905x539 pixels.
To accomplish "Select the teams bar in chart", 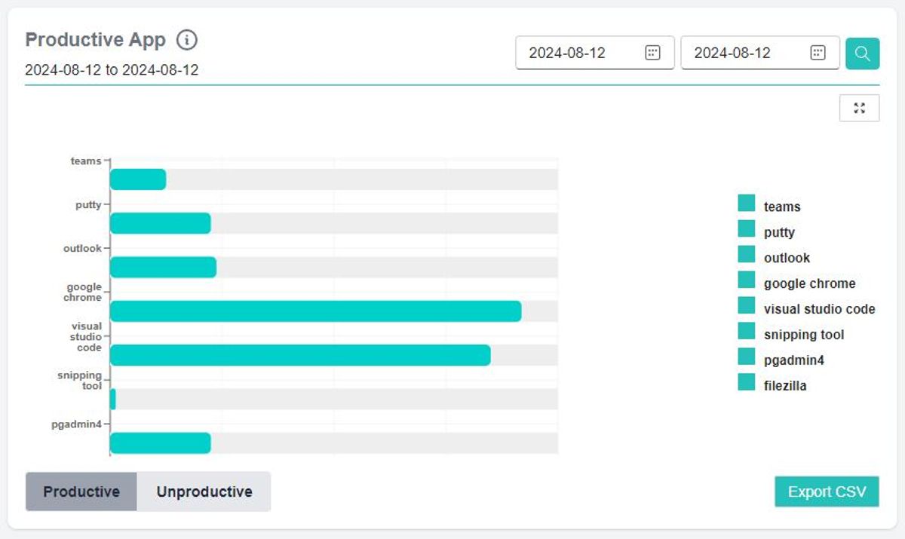I will [138, 179].
